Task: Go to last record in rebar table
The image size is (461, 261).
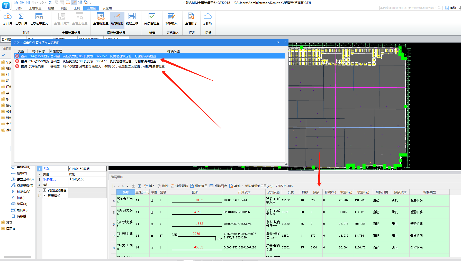Action: [128, 186]
